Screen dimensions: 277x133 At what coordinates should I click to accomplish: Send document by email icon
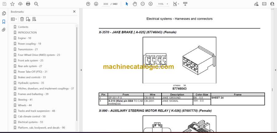tap(264, 4)
